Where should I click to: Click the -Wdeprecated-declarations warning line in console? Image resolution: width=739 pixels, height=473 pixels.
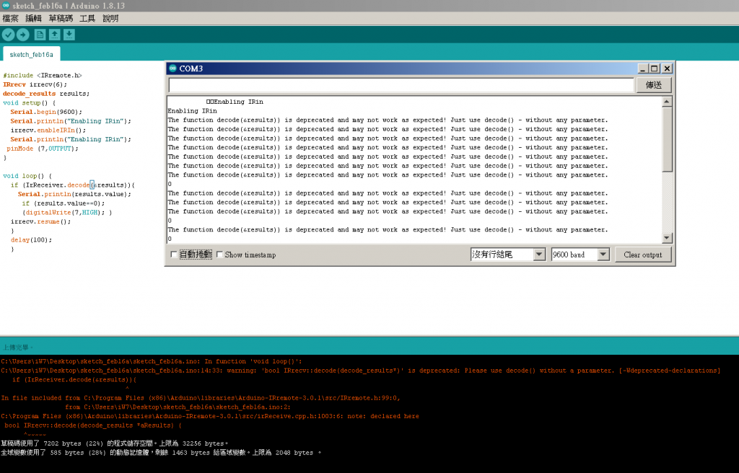[x=361, y=371]
